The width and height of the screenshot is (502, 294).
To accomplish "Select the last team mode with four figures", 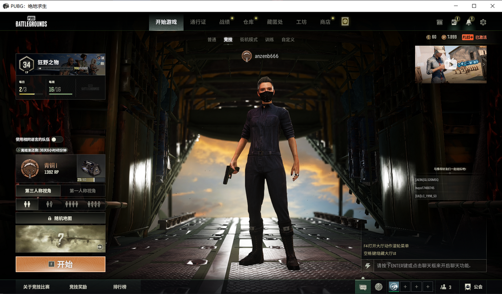I will point(94,204).
